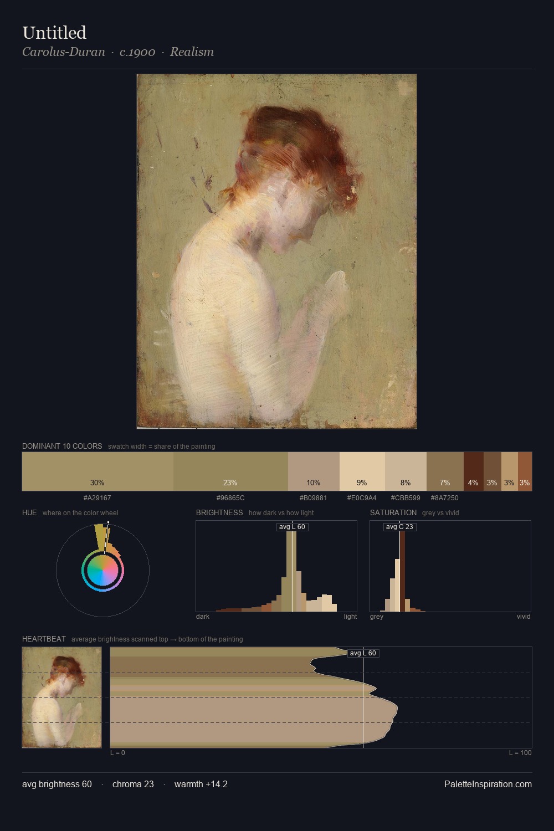Click hex code text #8A7250

[445, 497]
